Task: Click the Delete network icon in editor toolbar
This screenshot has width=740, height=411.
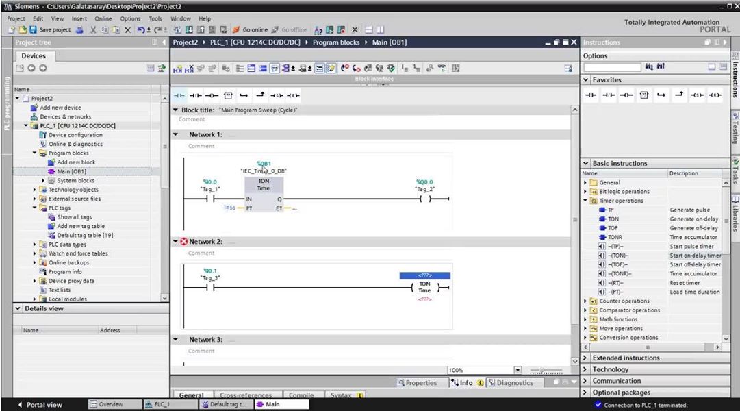Action: click(189, 68)
